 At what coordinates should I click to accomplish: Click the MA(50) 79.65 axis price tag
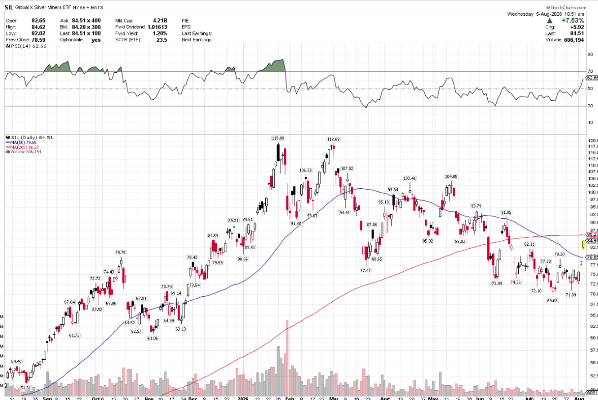(x=592, y=257)
